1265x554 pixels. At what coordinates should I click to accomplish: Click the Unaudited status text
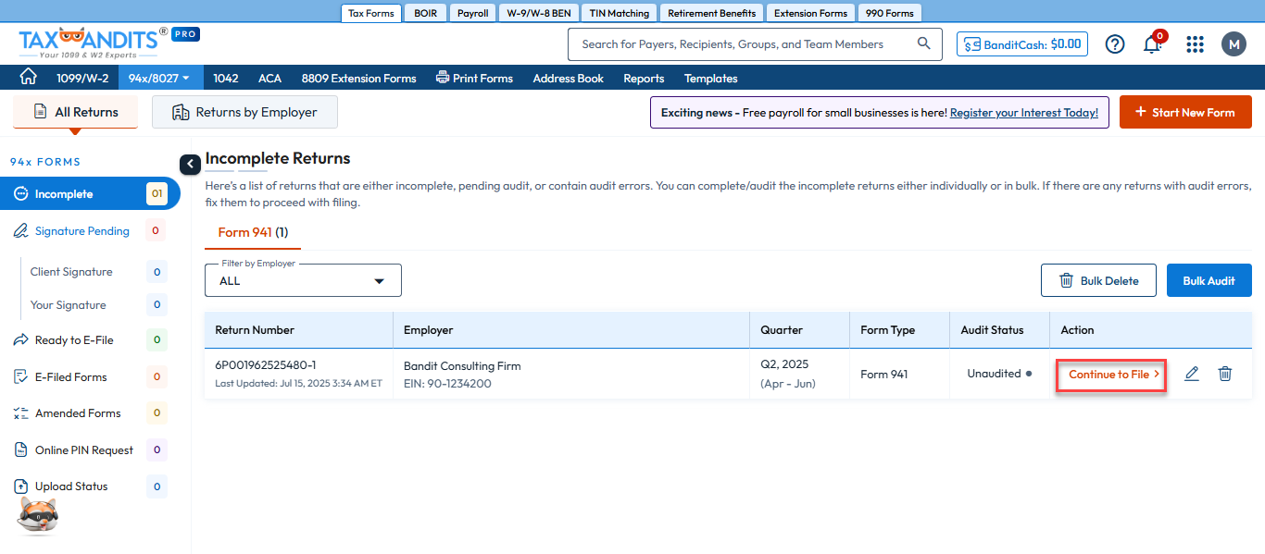tap(994, 374)
